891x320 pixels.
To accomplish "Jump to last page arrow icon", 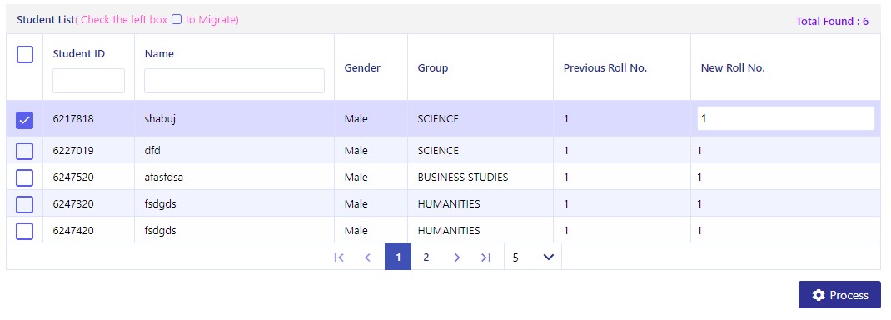I will coord(485,257).
